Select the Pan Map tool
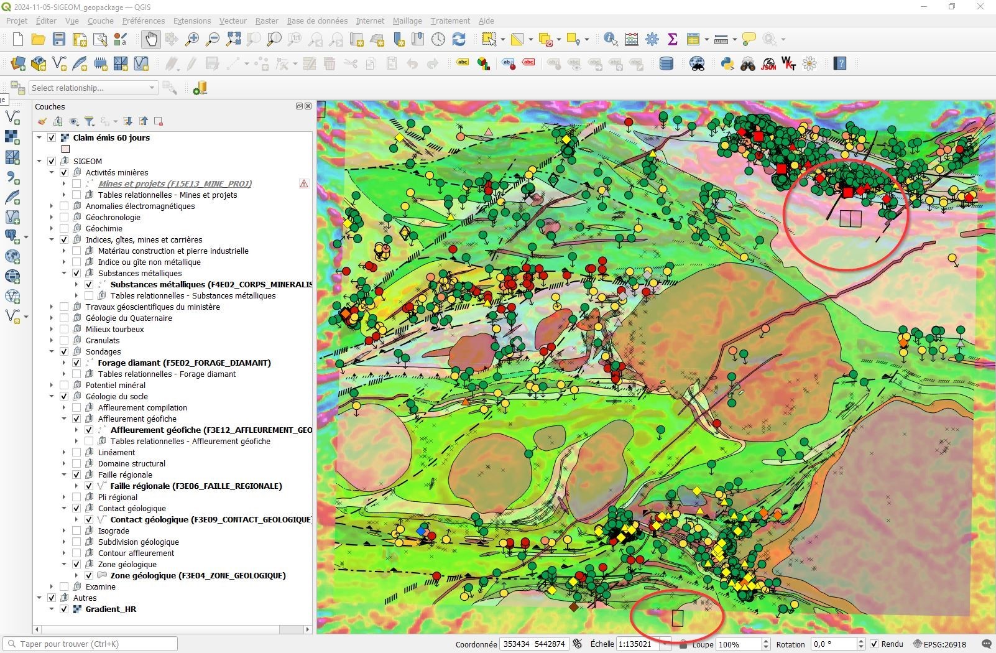Image resolution: width=996 pixels, height=653 pixels. (x=151, y=39)
